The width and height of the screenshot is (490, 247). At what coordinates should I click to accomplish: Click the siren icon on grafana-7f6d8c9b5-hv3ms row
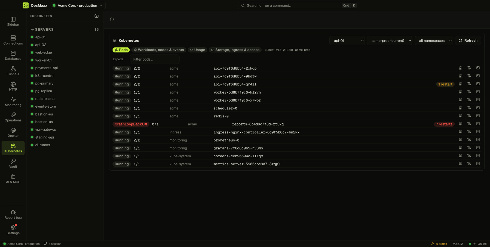click(x=460, y=148)
